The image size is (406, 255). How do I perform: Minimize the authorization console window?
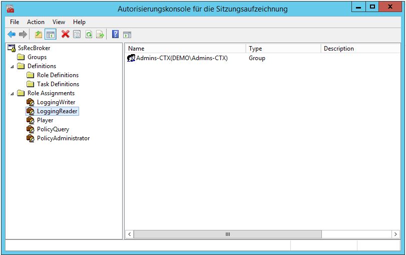pos(358,7)
